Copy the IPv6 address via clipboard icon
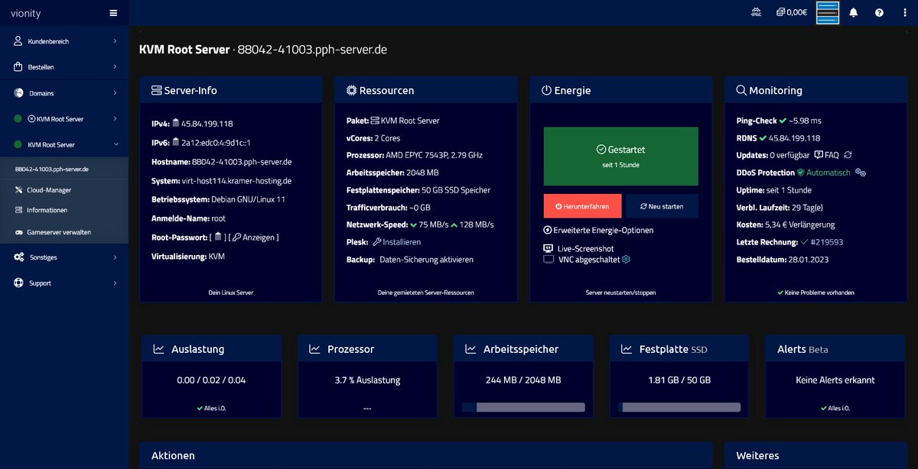Image resolution: width=918 pixels, height=469 pixels. (175, 142)
